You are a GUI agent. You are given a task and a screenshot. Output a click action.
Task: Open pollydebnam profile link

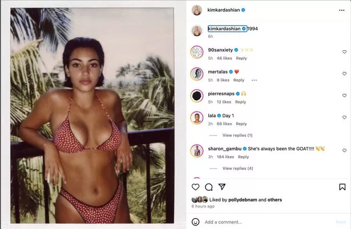pos(243,200)
